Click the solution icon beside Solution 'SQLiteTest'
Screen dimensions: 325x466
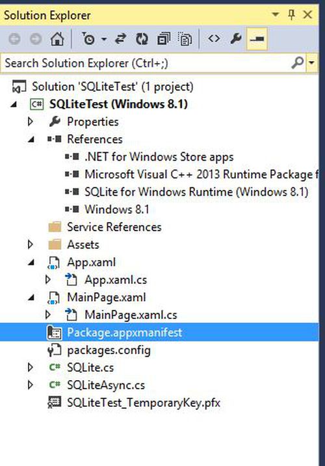(x=19, y=87)
